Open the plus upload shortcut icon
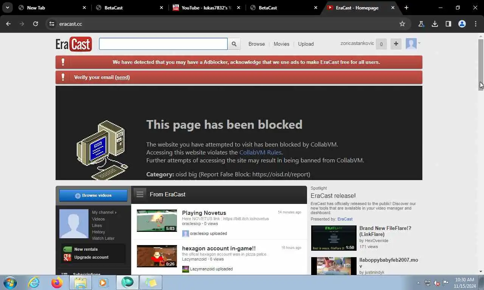 [x=396, y=44]
